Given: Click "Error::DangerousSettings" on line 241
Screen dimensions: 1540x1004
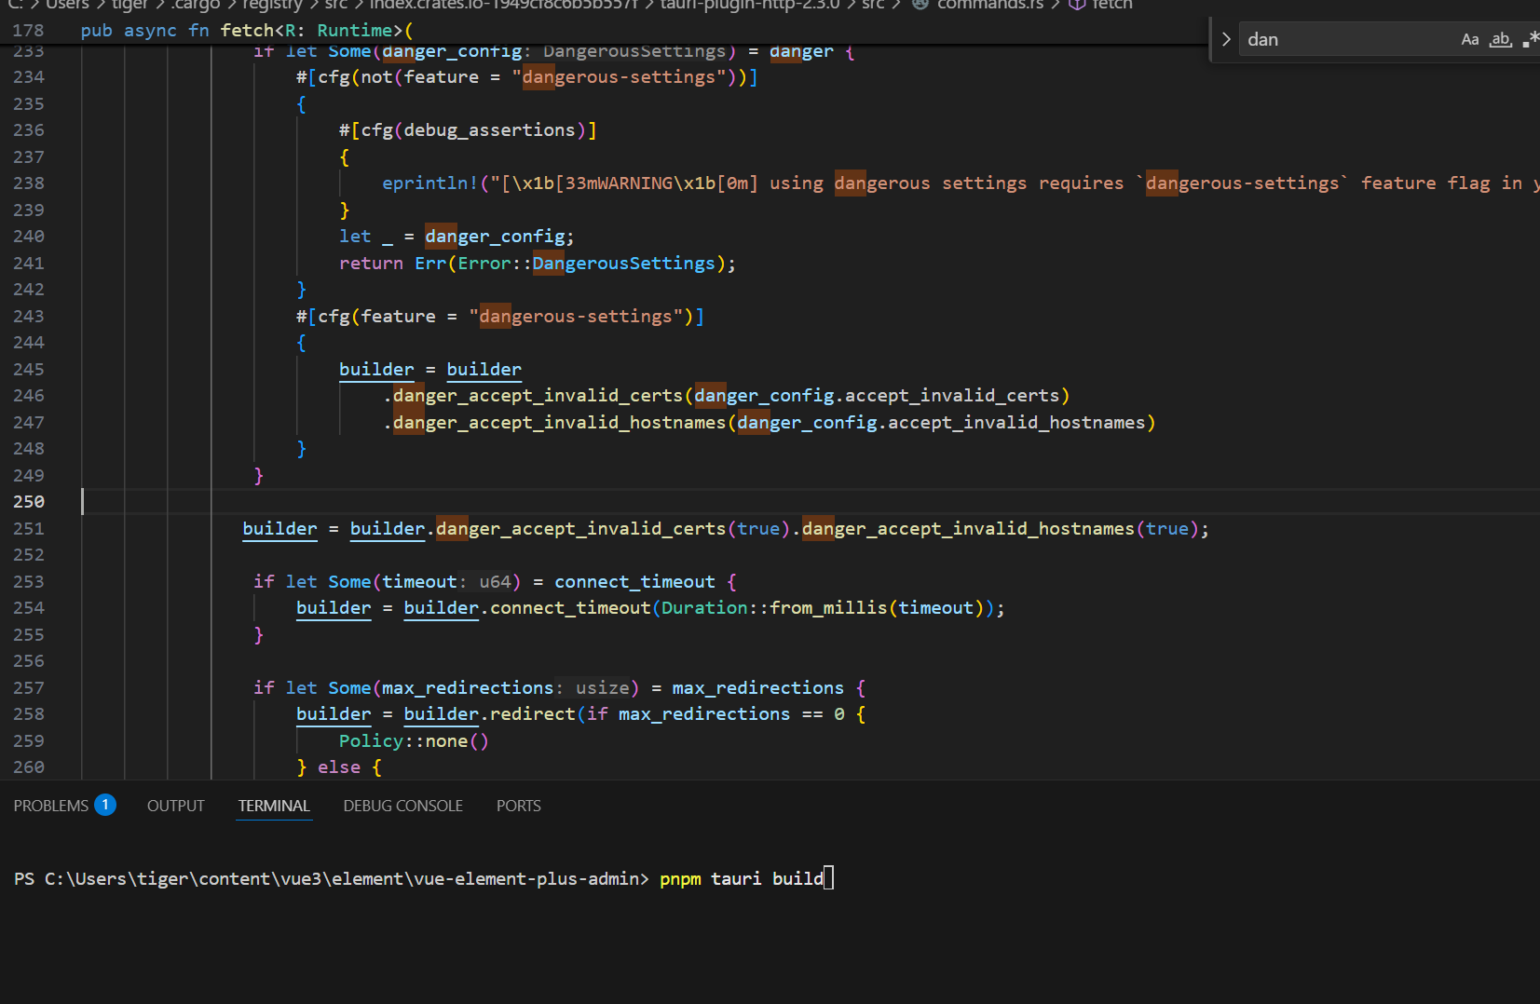Looking at the screenshot, I should tap(586, 264).
